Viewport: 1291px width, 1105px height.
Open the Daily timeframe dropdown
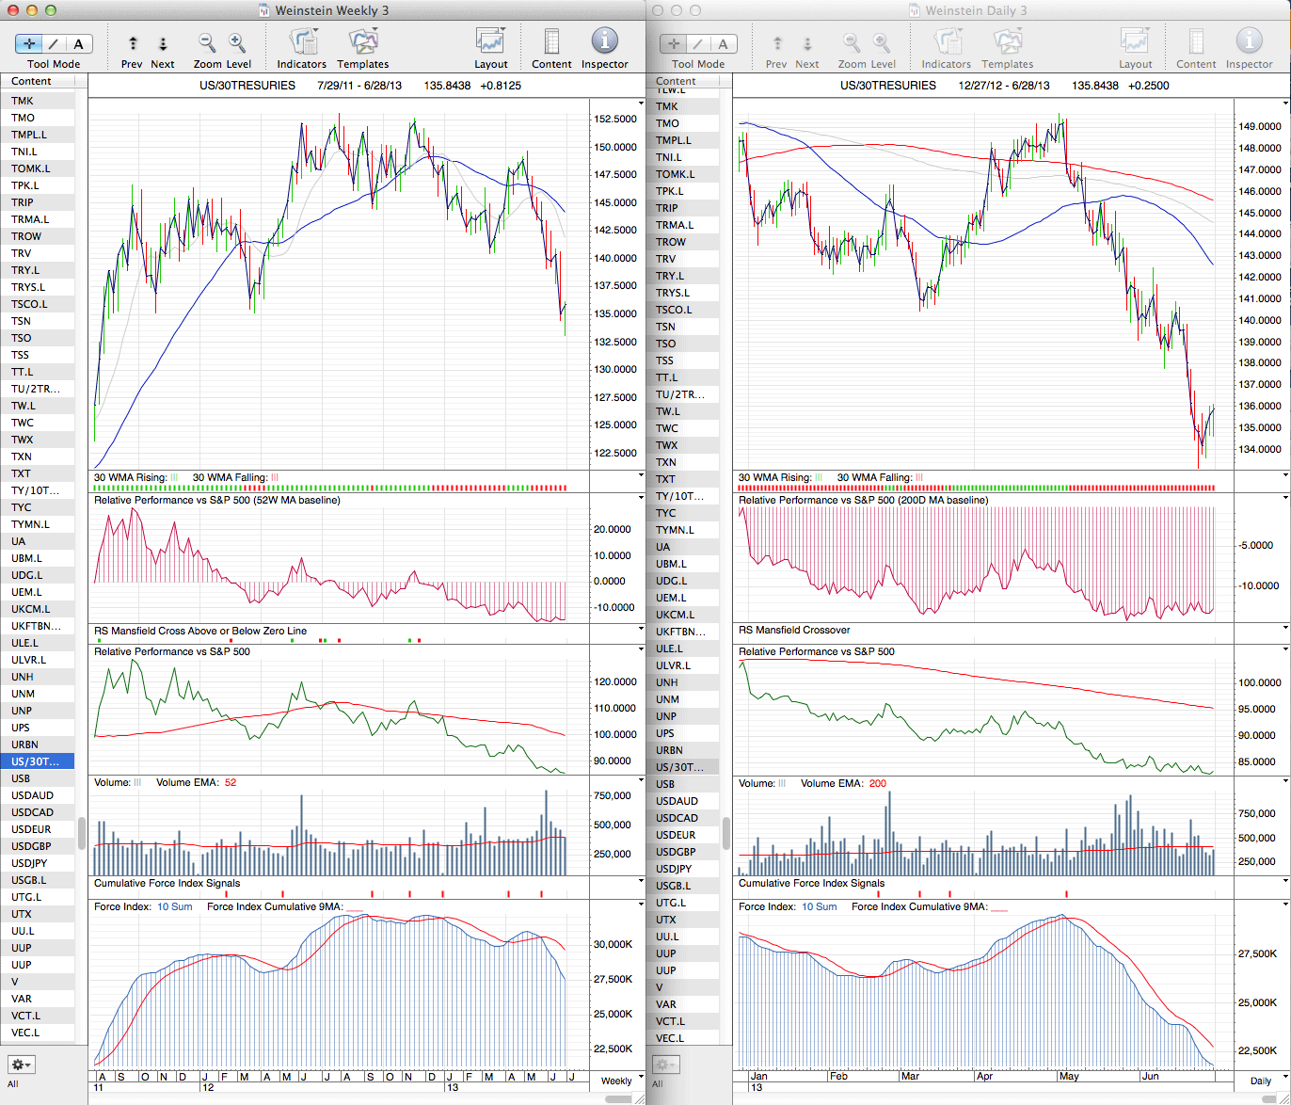pos(1261,1081)
